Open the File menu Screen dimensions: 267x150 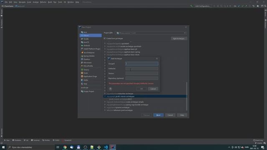(x=6, y=2)
